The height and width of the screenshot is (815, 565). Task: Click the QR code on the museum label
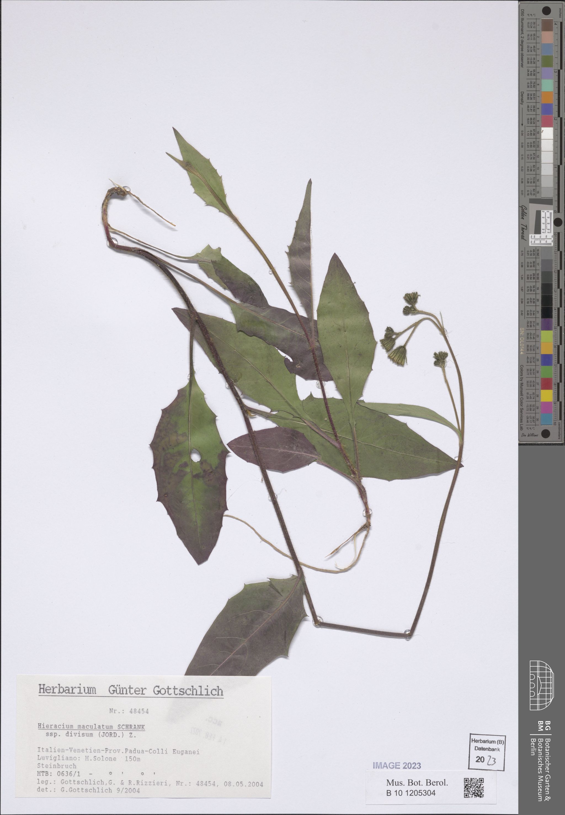click(x=474, y=788)
